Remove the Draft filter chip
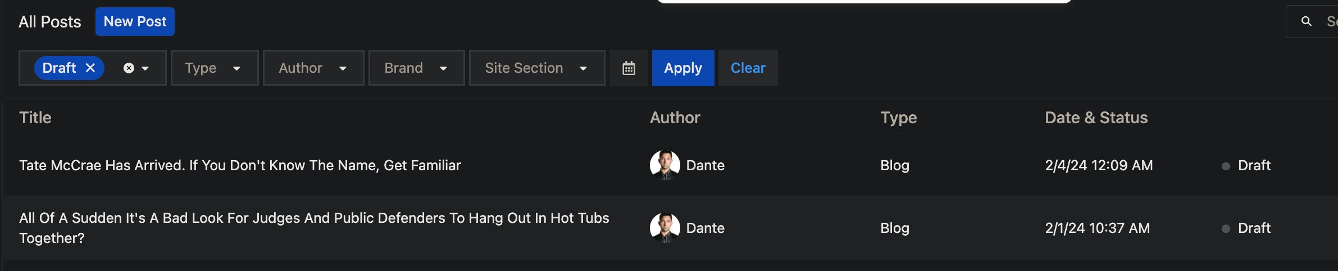The height and width of the screenshot is (271, 1338). click(90, 68)
